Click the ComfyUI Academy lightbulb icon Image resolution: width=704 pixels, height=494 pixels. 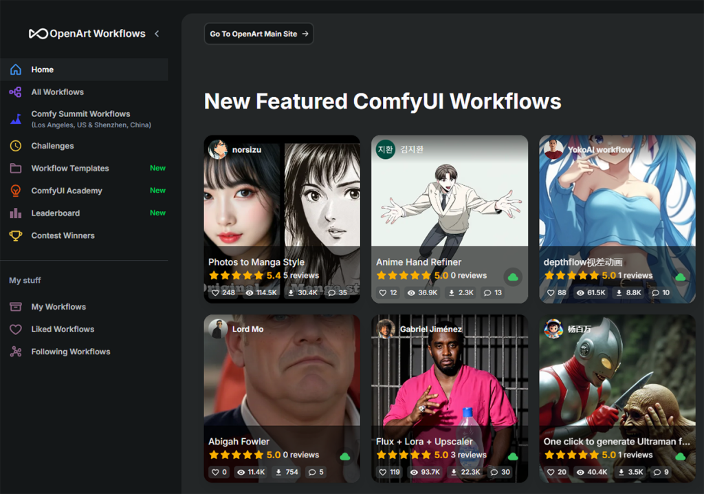16,191
